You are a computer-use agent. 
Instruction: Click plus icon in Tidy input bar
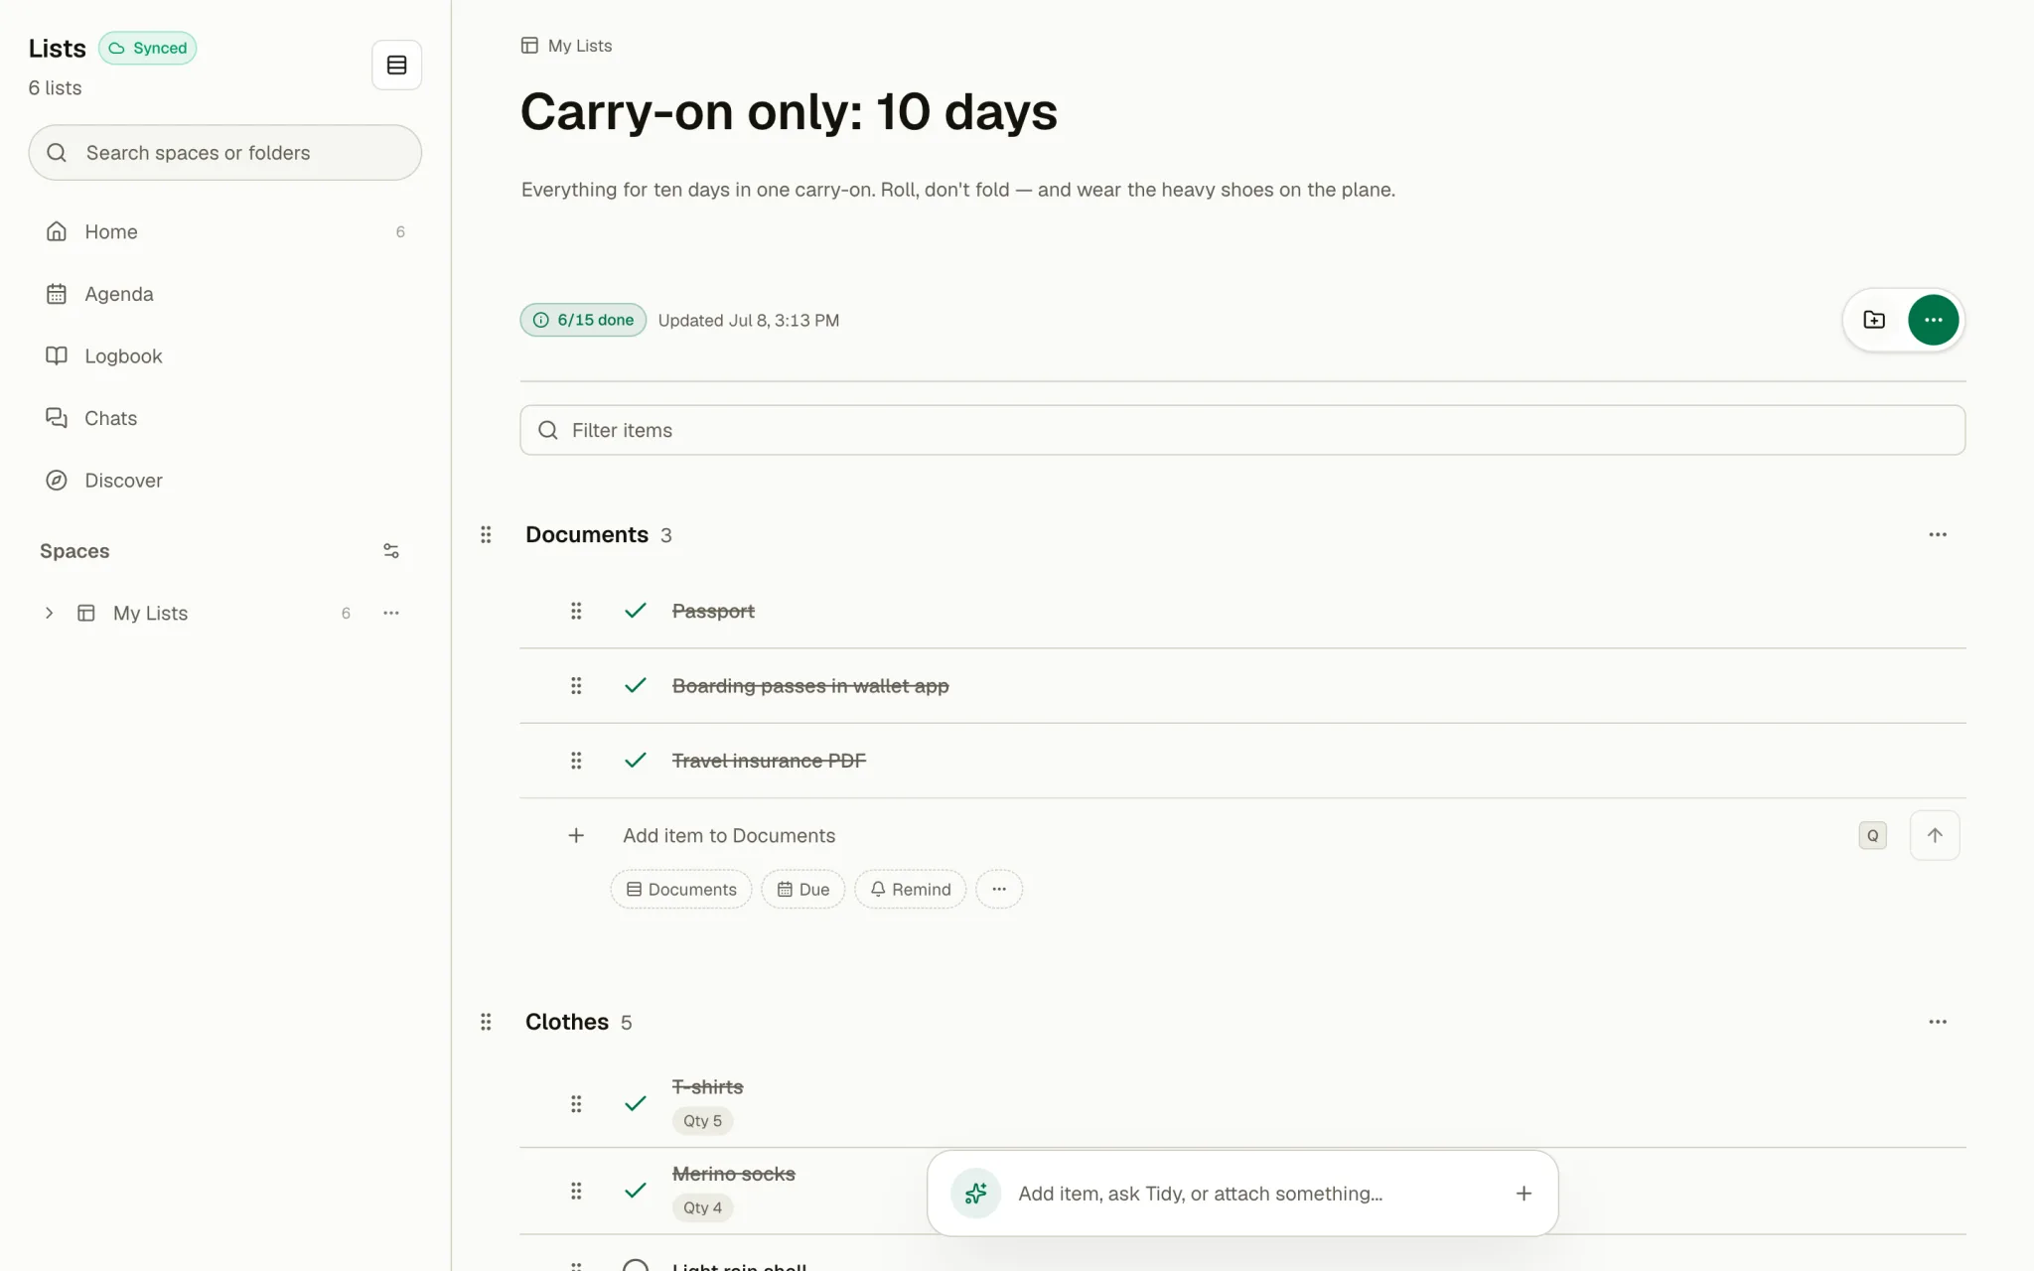(1524, 1194)
